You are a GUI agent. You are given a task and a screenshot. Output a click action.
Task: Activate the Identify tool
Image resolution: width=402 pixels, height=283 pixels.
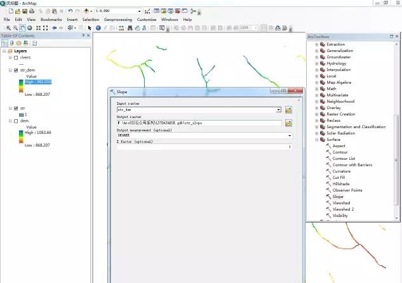click(x=98, y=28)
